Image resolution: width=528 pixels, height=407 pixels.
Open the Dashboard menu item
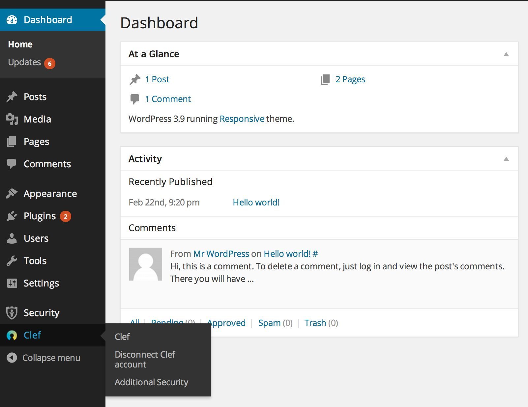53,20
